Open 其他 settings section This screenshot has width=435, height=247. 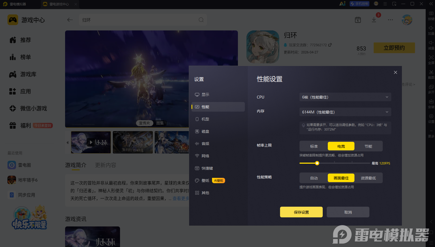click(218, 193)
